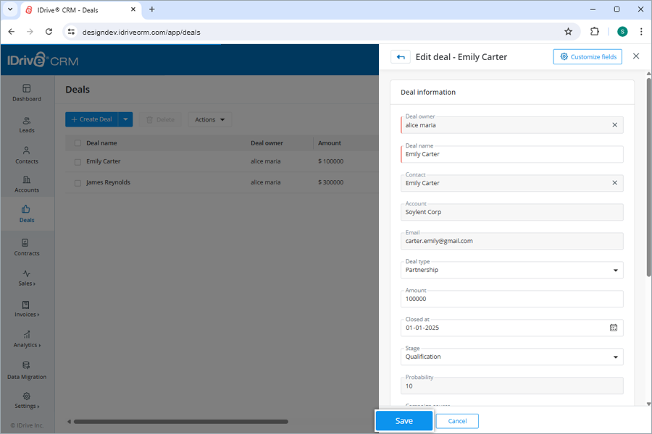Open the Contacts section

27,156
